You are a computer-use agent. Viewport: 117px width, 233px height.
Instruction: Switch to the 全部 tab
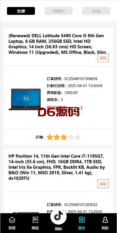pyautogui.click(x=21, y=11)
